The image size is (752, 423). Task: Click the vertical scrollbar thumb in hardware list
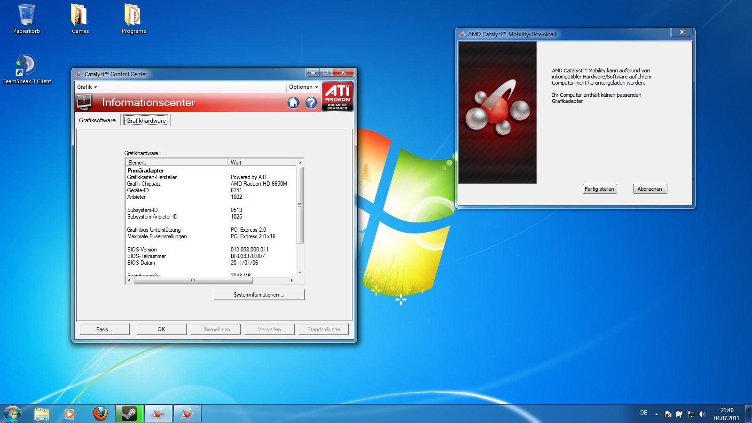300,205
